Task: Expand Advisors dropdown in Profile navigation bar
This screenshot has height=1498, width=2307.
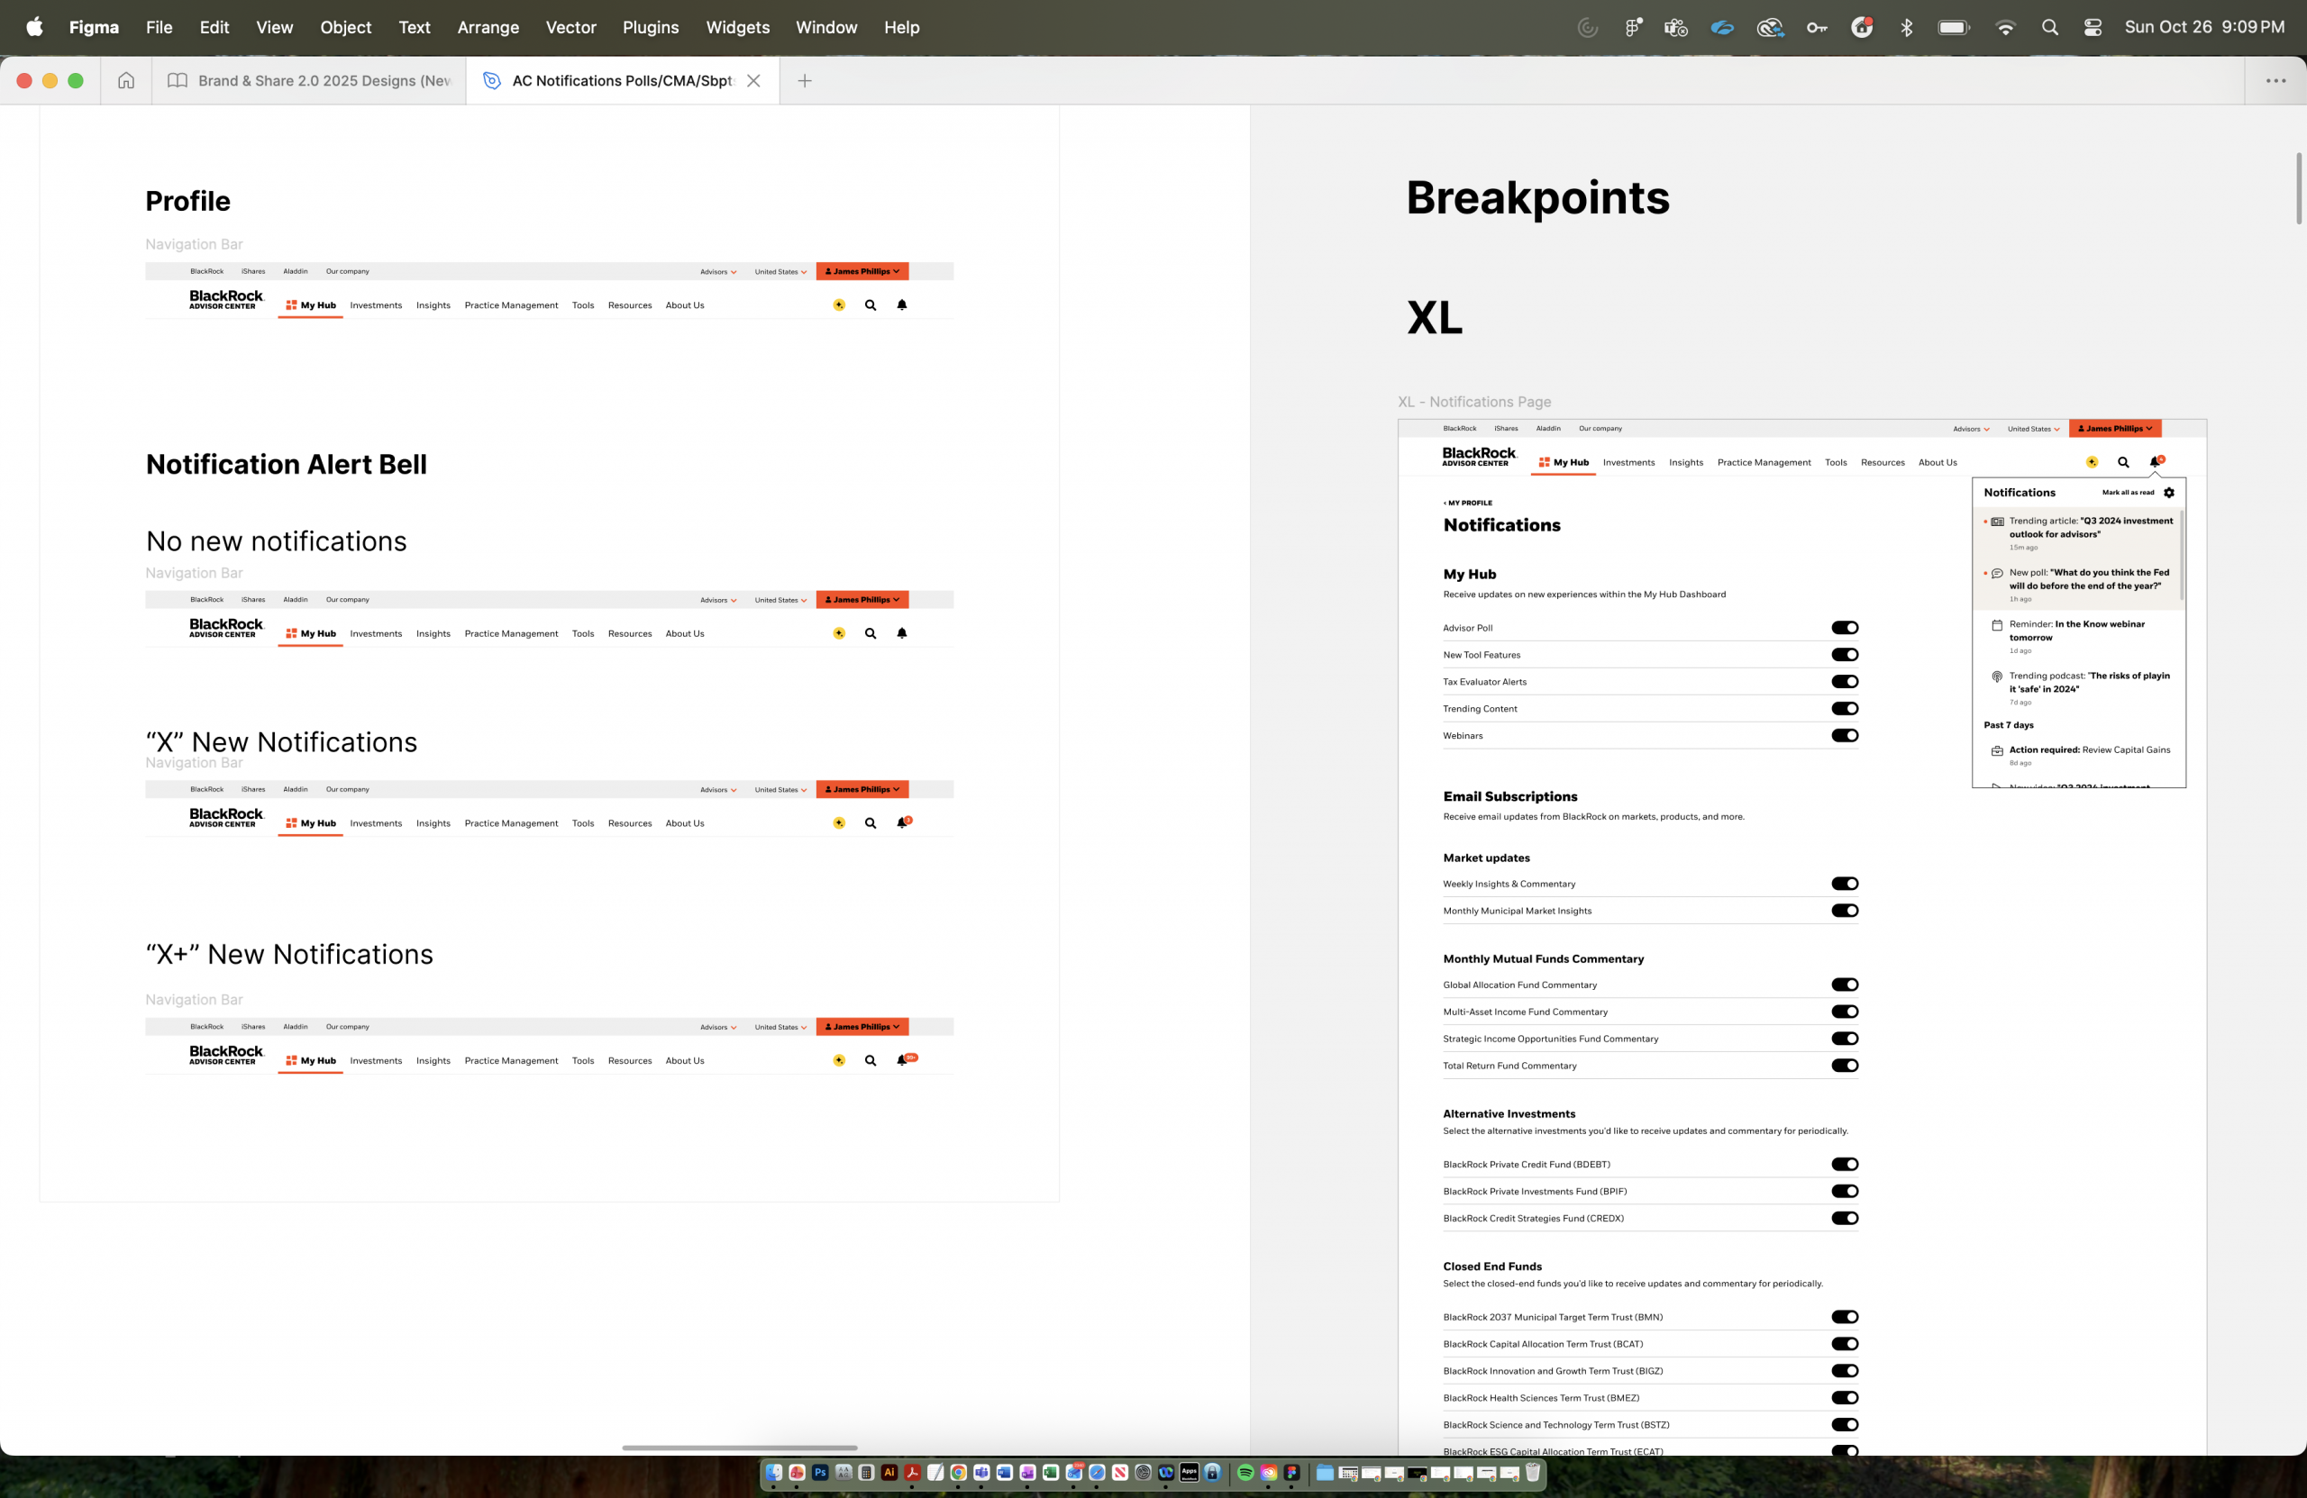Action: click(x=718, y=271)
